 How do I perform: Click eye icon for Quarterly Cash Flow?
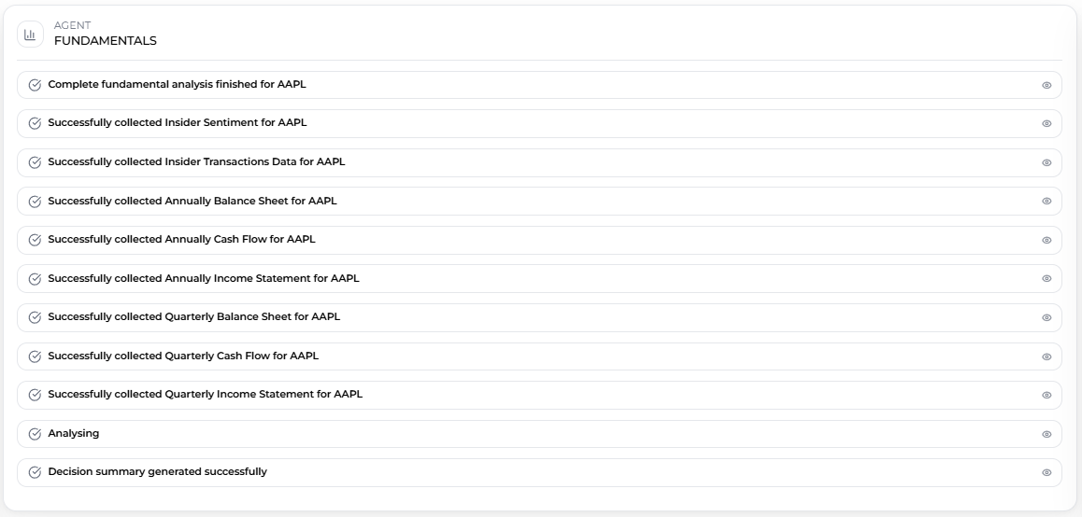pyautogui.click(x=1046, y=356)
